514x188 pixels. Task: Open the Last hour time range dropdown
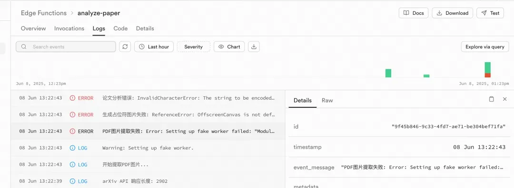pyautogui.click(x=154, y=47)
